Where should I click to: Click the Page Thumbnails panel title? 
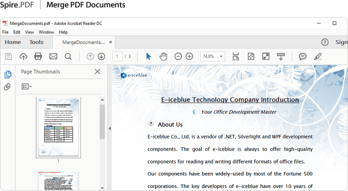tap(40, 72)
